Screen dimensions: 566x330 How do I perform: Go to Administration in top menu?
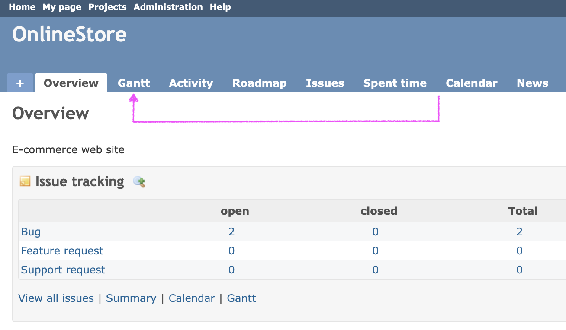[x=168, y=7]
